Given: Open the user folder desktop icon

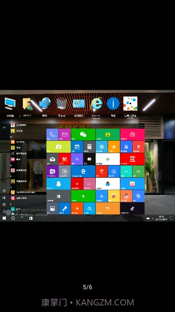Looking at the screenshot, I should [x=28, y=107].
